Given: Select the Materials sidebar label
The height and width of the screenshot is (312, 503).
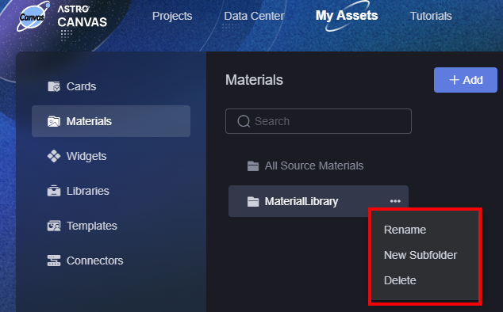Looking at the screenshot, I should [89, 121].
